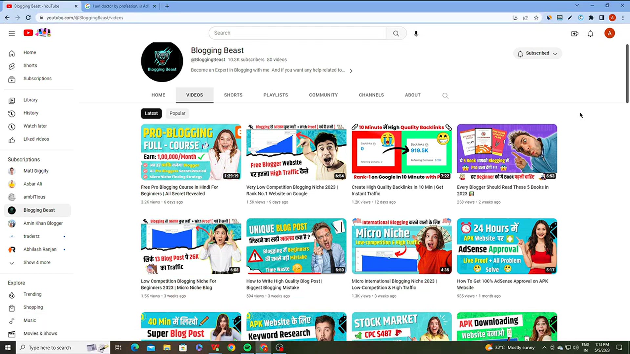Click the Windows taskbar search box
630x354 pixels.
click(62, 347)
